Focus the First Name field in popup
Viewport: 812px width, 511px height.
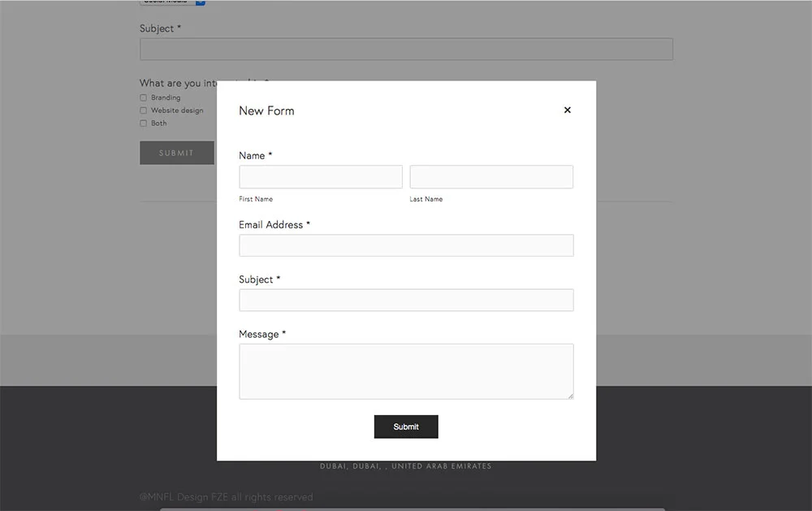[321, 177]
